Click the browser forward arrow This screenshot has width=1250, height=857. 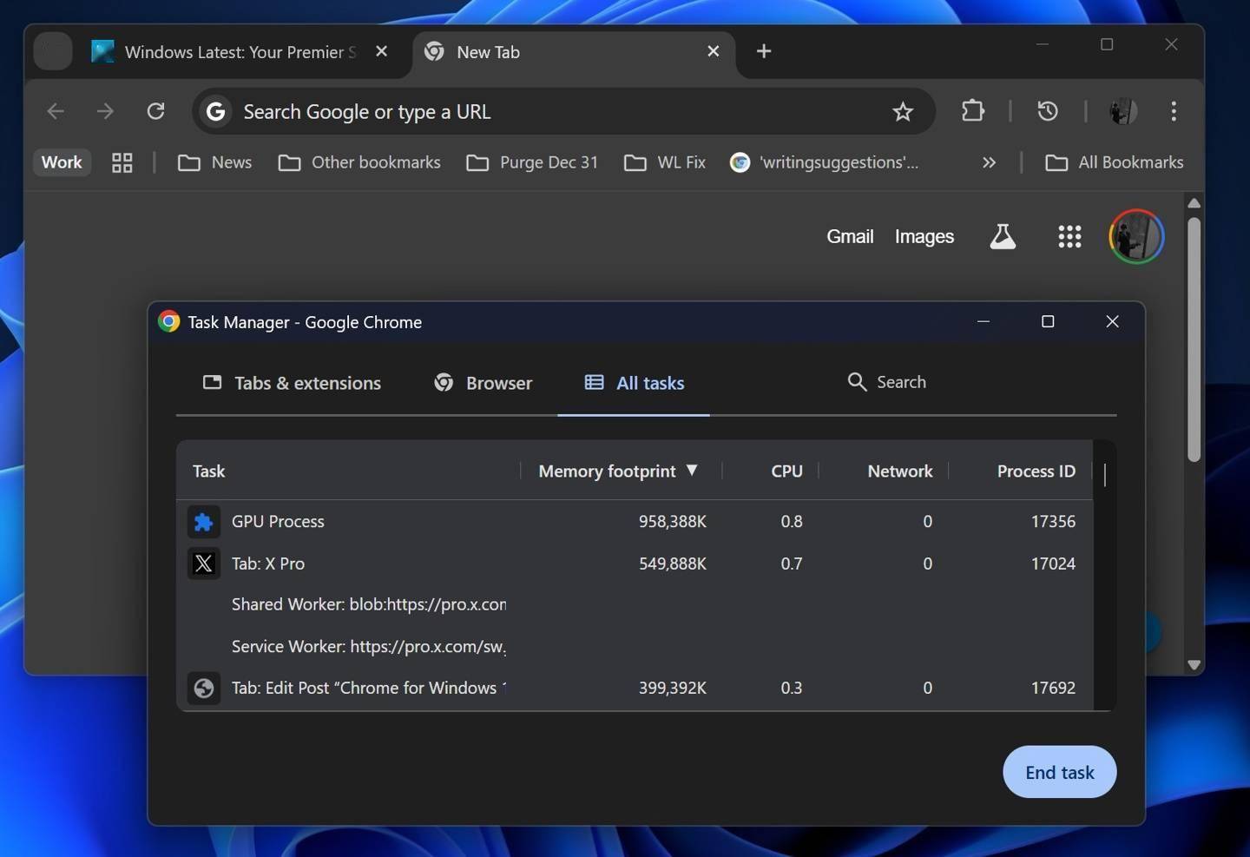coord(105,111)
